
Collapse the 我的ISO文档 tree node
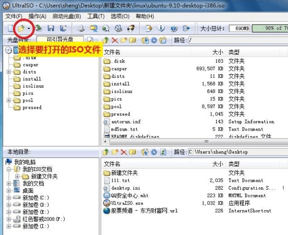click(x=9, y=169)
